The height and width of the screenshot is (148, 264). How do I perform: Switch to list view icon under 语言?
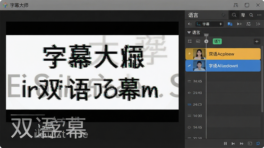coord(190,41)
